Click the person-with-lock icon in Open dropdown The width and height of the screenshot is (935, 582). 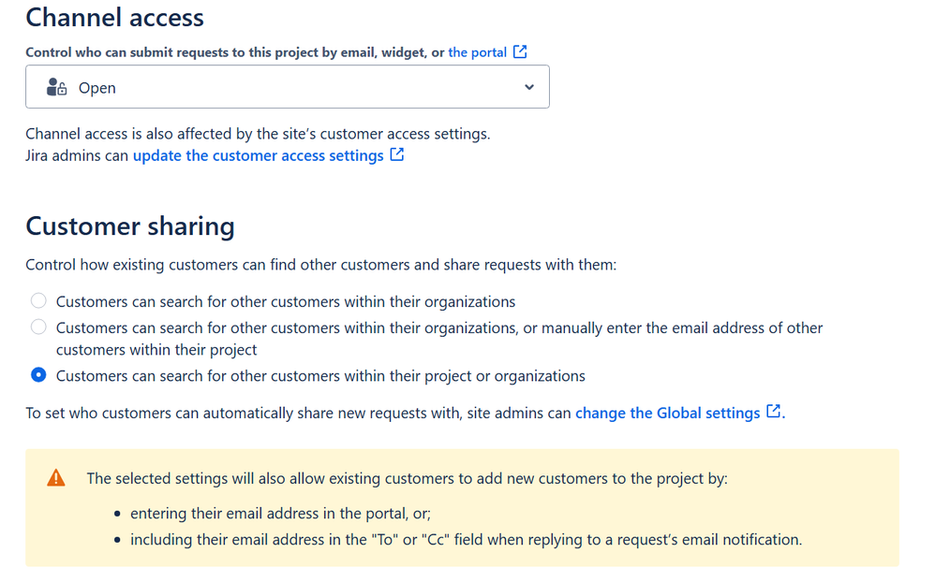point(56,87)
